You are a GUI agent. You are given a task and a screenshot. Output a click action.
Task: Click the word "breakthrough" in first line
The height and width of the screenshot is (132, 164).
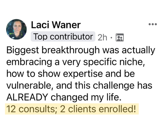[x=71, y=50]
